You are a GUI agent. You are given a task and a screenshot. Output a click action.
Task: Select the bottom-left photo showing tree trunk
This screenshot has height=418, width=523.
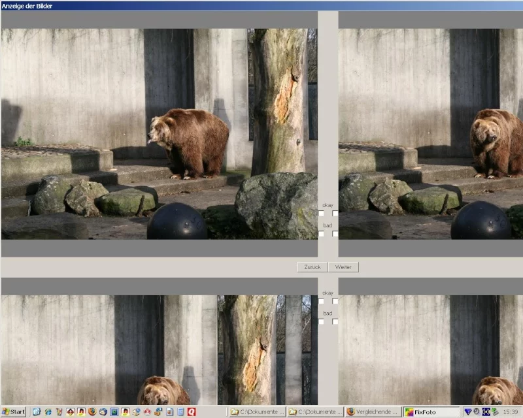[160, 350]
